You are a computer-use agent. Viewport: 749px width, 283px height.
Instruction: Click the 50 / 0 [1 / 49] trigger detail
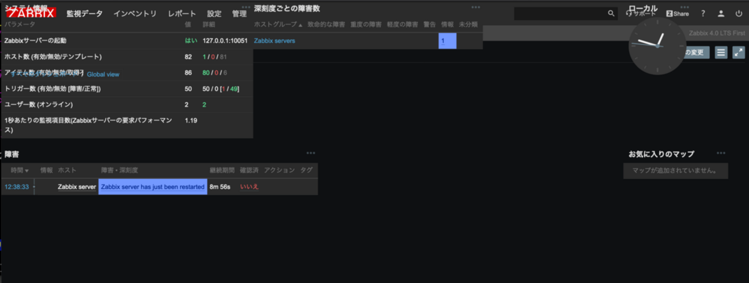221,89
